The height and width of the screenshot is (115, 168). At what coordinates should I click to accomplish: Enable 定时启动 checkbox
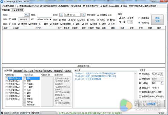[x=140, y=74]
